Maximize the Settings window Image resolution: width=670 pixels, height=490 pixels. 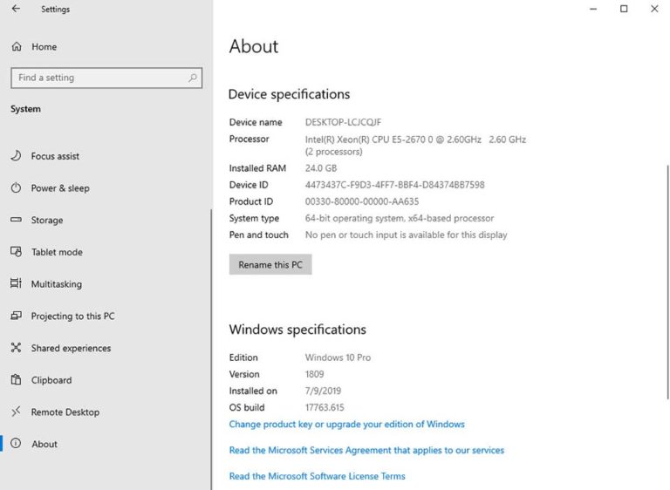[x=624, y=9]
